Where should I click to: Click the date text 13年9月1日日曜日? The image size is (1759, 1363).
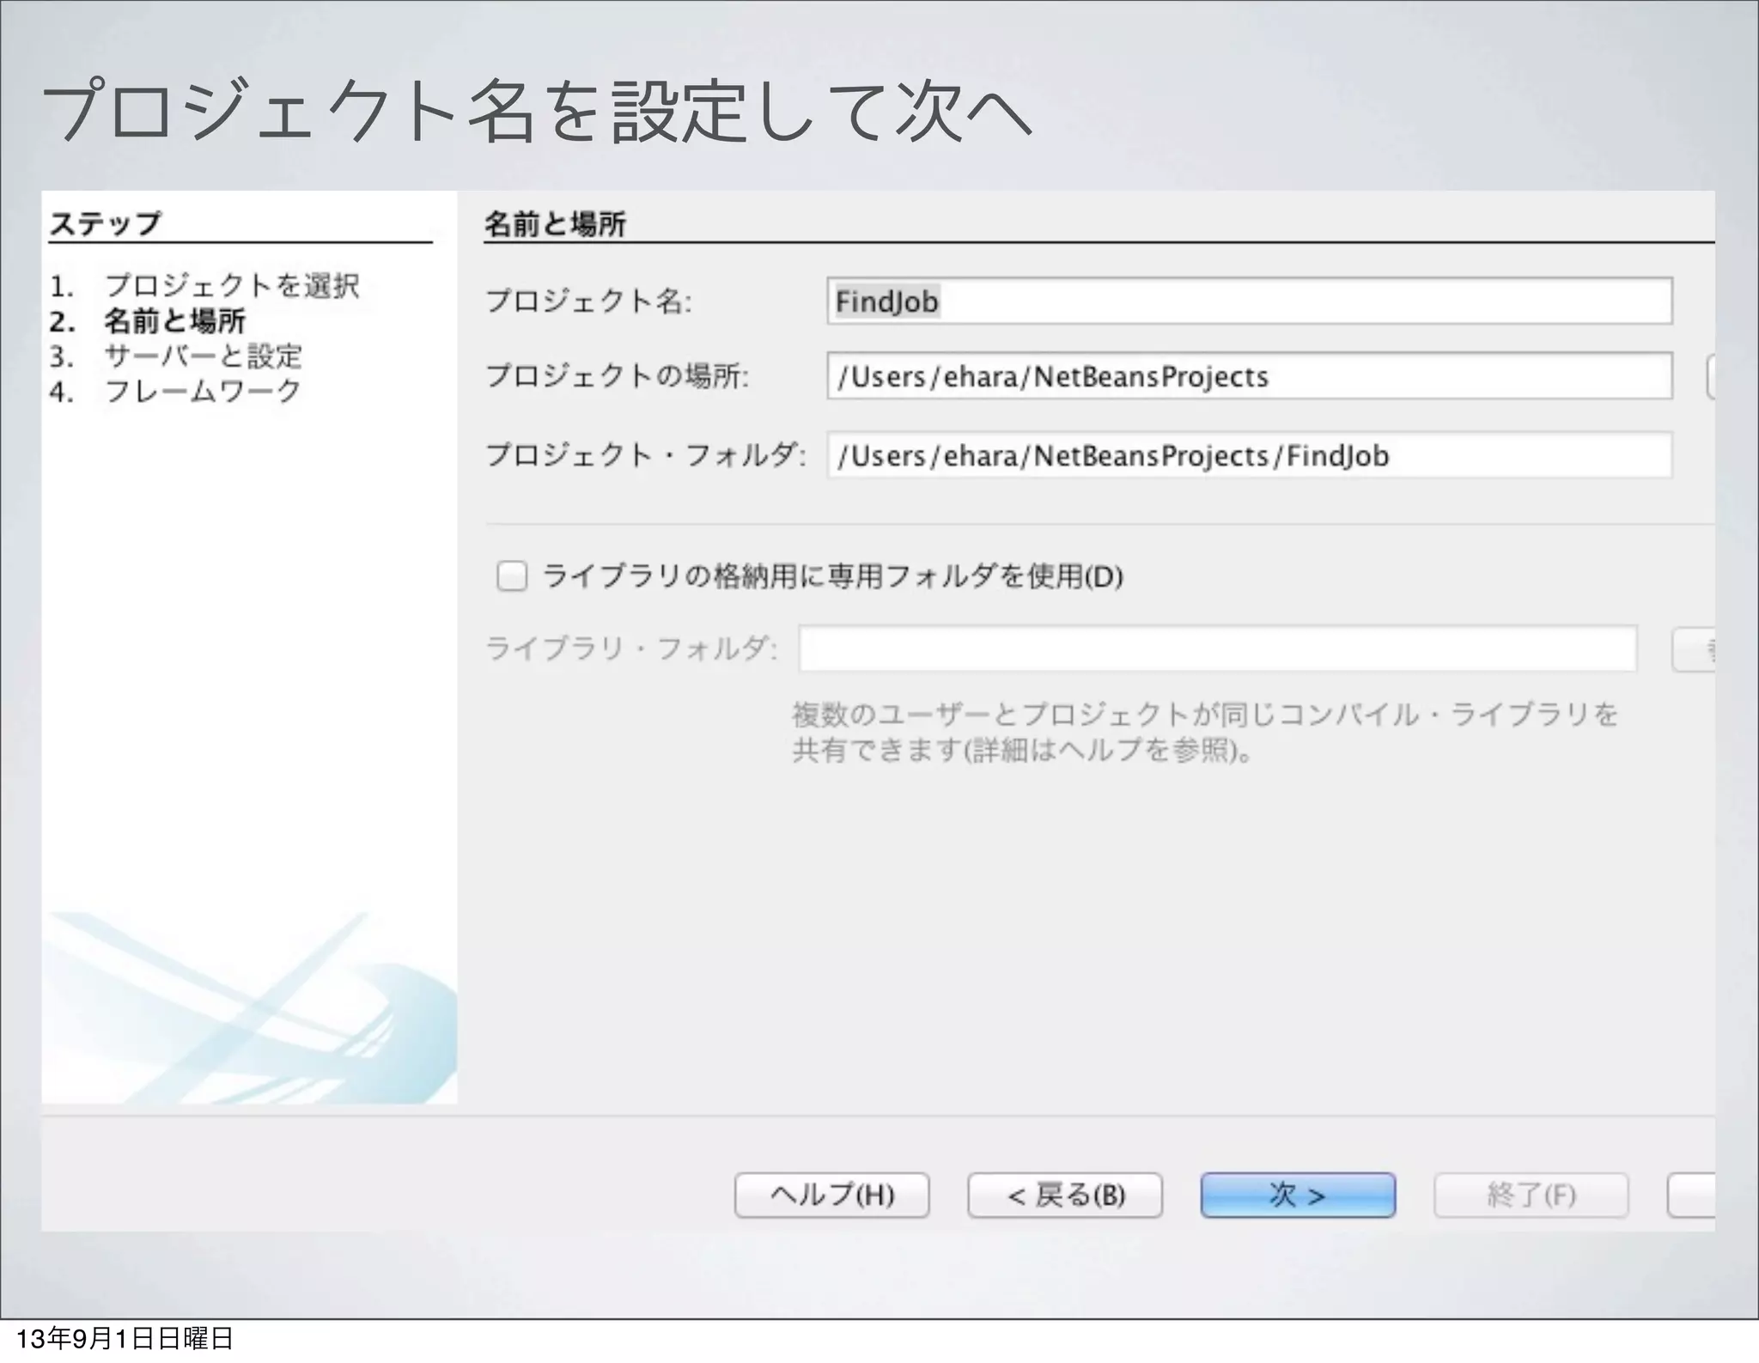click(125, 1338)
